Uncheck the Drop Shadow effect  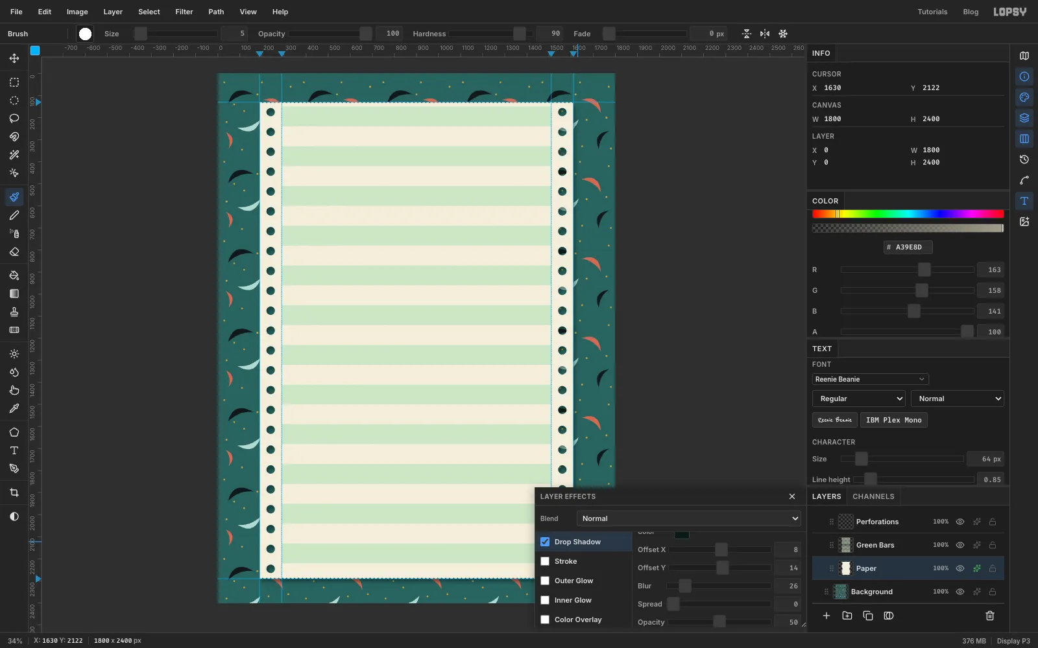click(x=545, y=542)
